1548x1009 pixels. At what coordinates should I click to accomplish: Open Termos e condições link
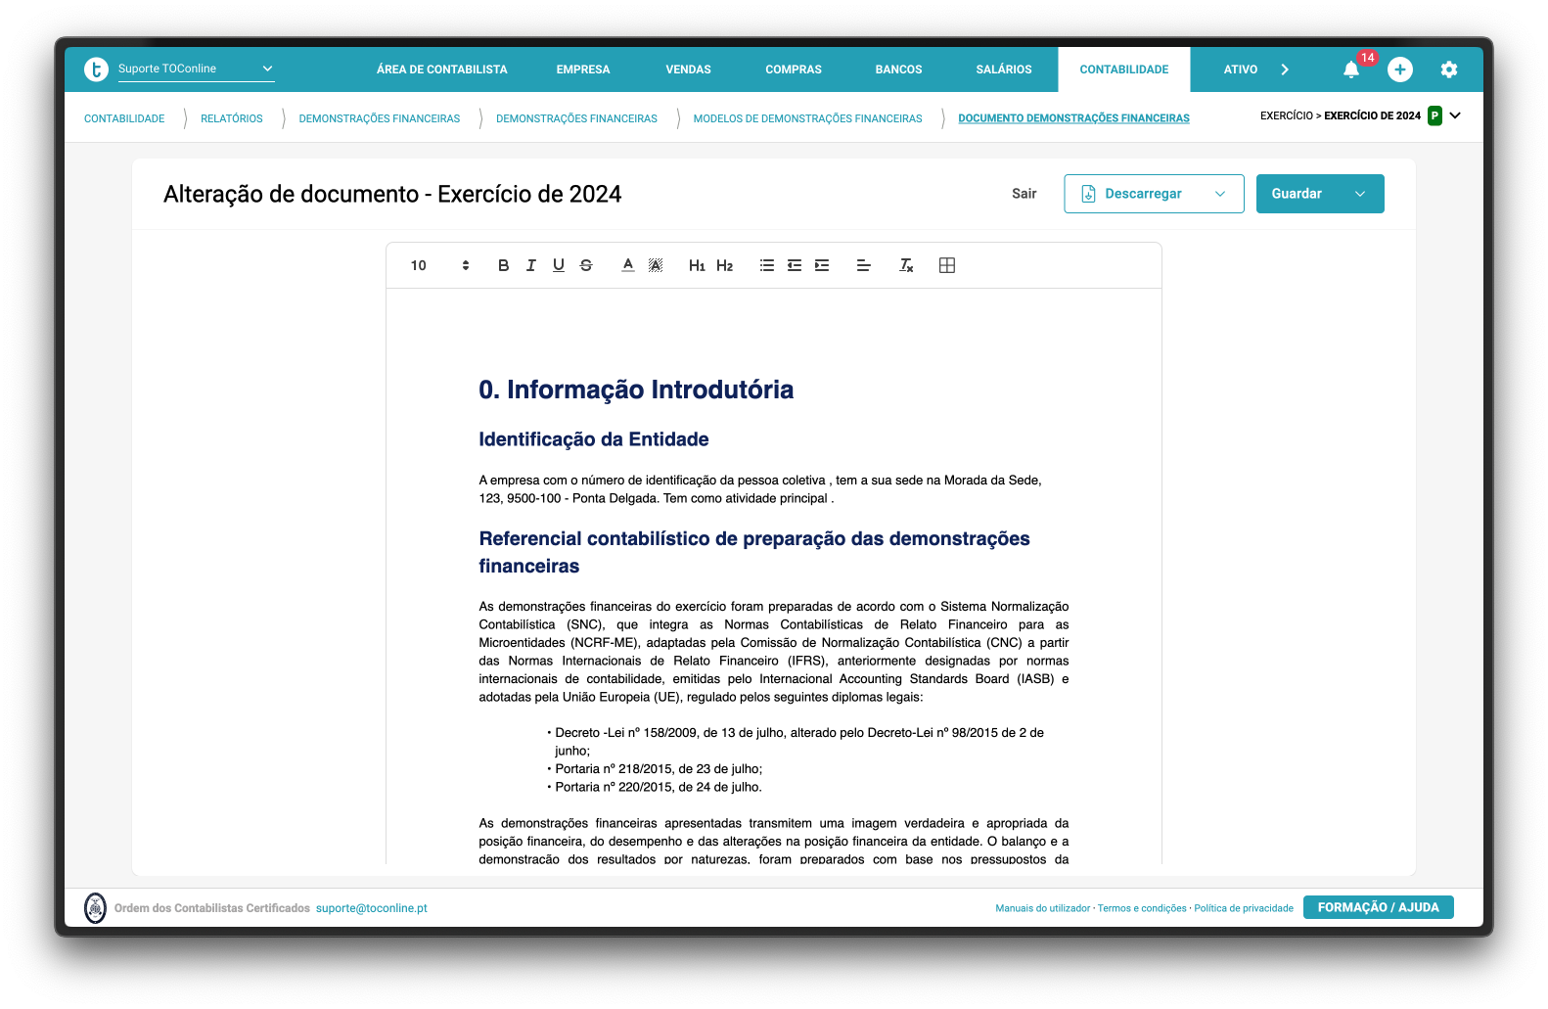pyautogui.click(x=1142, y=908)
